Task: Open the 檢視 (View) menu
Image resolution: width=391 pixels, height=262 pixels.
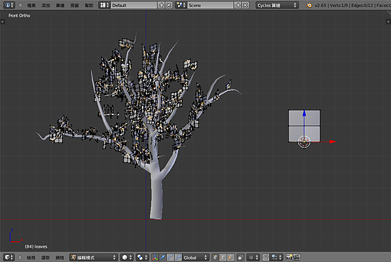Action: 31,257
